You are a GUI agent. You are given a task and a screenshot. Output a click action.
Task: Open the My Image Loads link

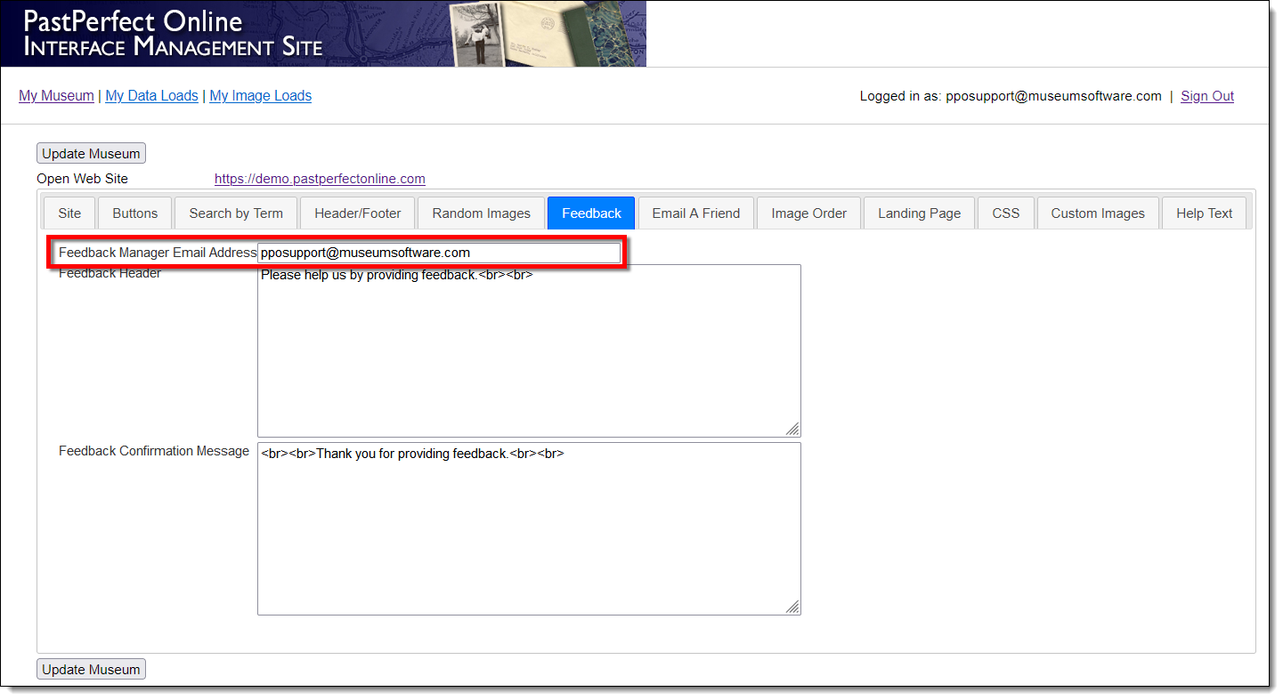261,96
